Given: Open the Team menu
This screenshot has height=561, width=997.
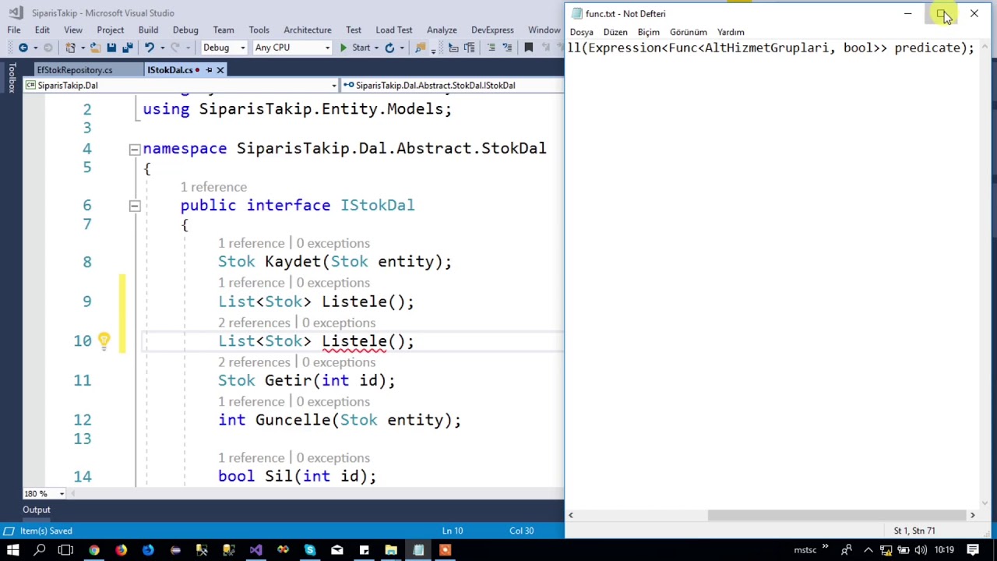Looking at the screenshot, I should click(x=224, y=30).
